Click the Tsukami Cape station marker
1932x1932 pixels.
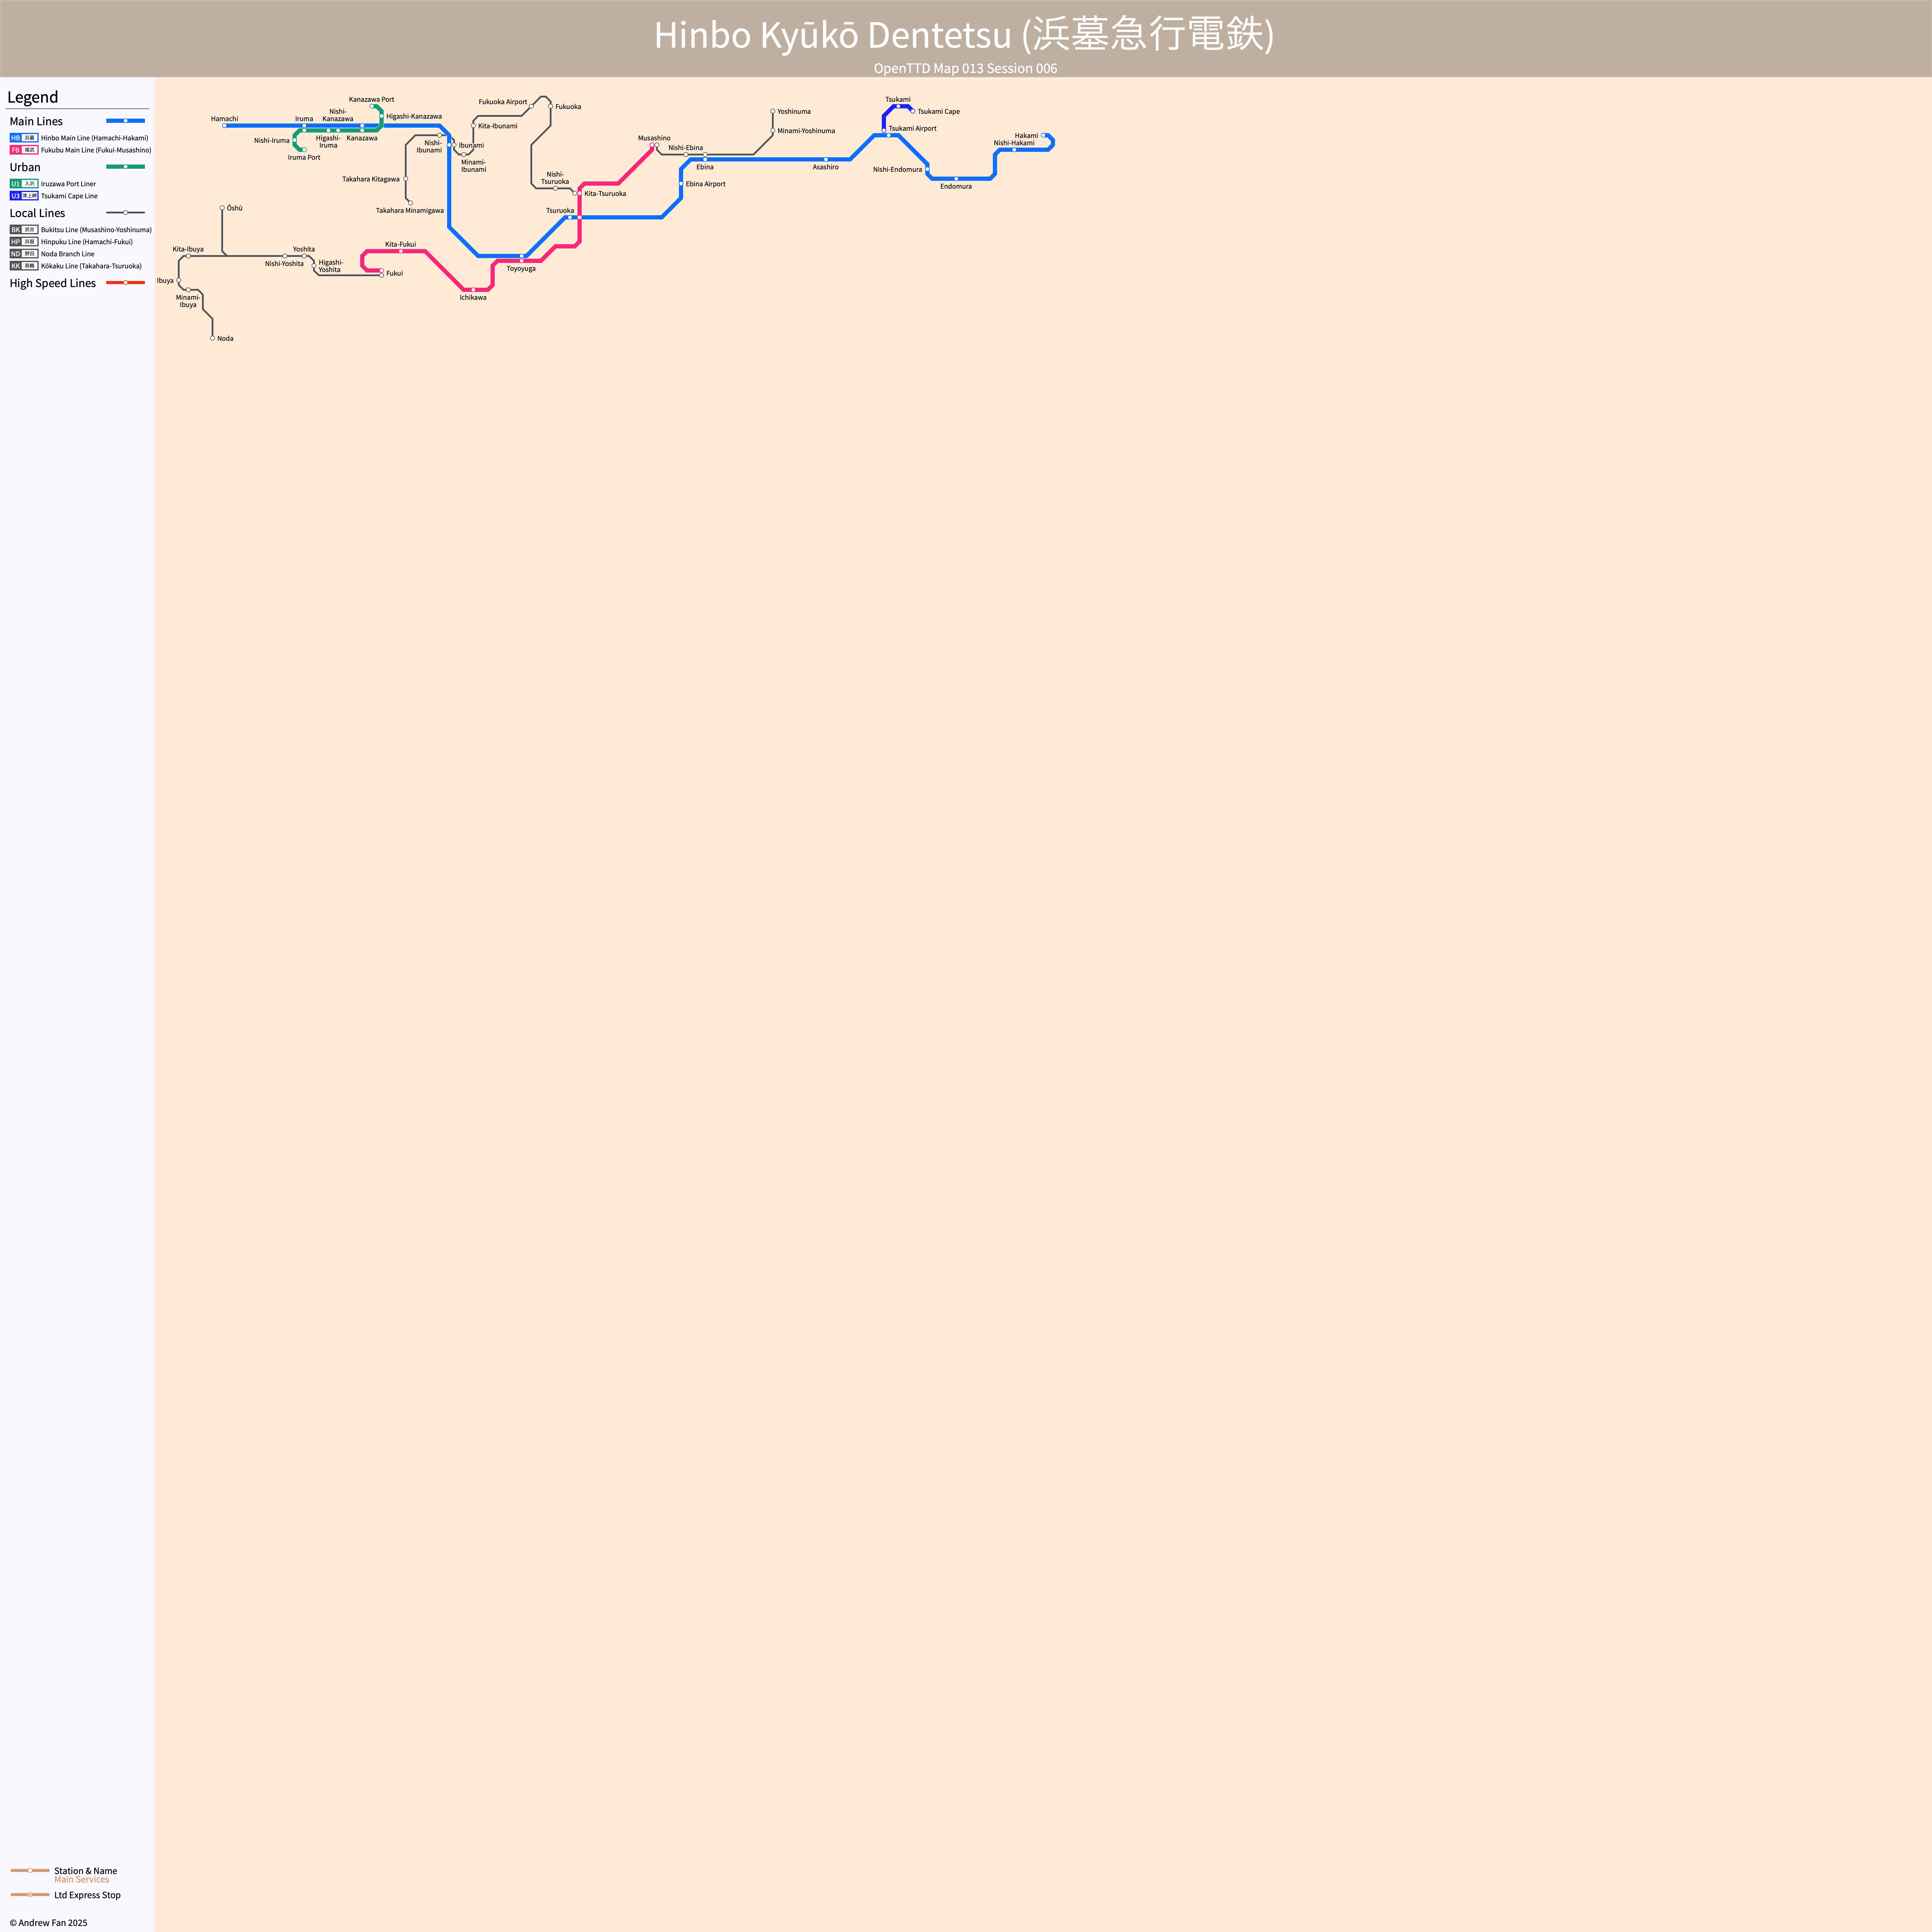[913, 111]
